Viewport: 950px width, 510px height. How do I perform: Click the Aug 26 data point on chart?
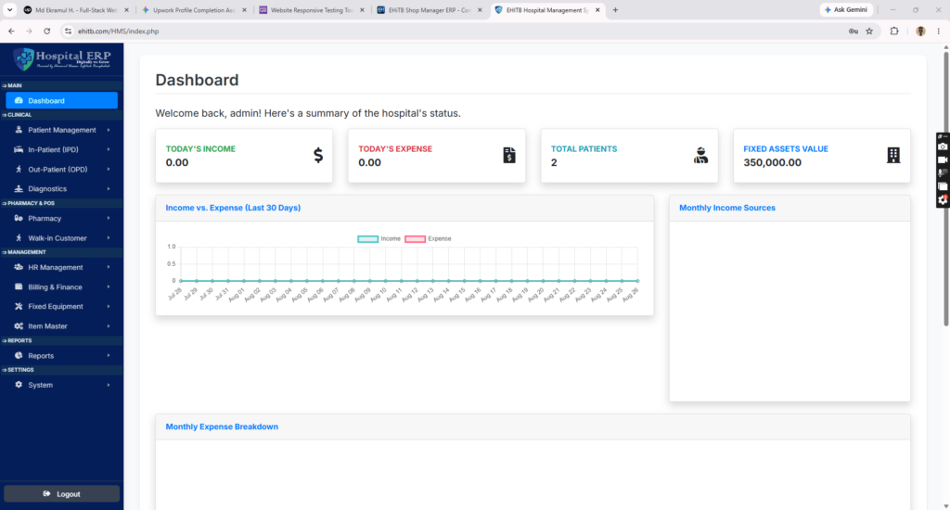(637, 280)
